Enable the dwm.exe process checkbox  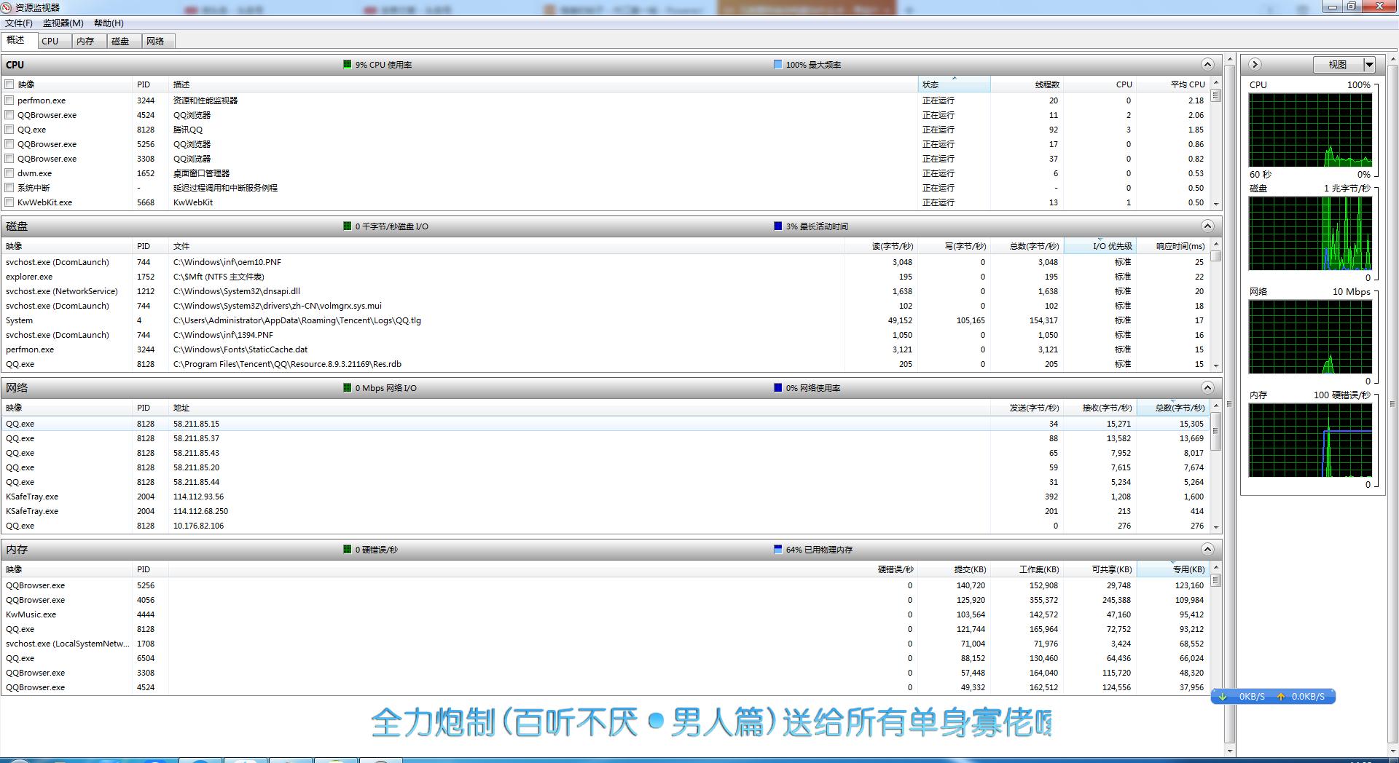[x=9, y=173]
